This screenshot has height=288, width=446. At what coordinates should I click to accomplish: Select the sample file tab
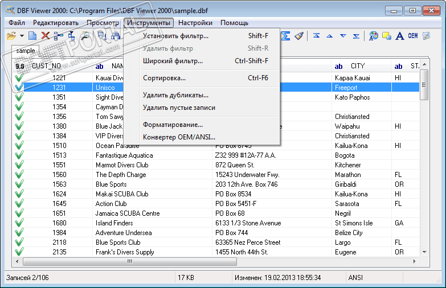coord(25,51)
